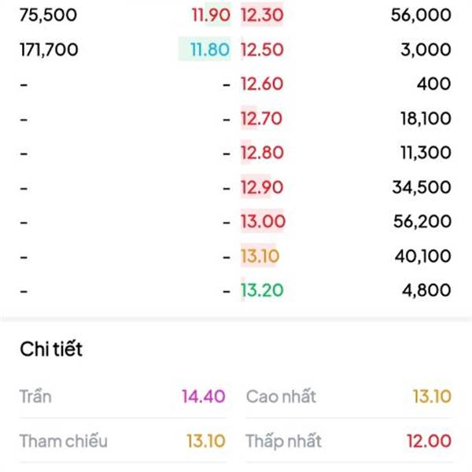
Task: Pick the 12.90 ask price
Action: (x=262, y=187)
